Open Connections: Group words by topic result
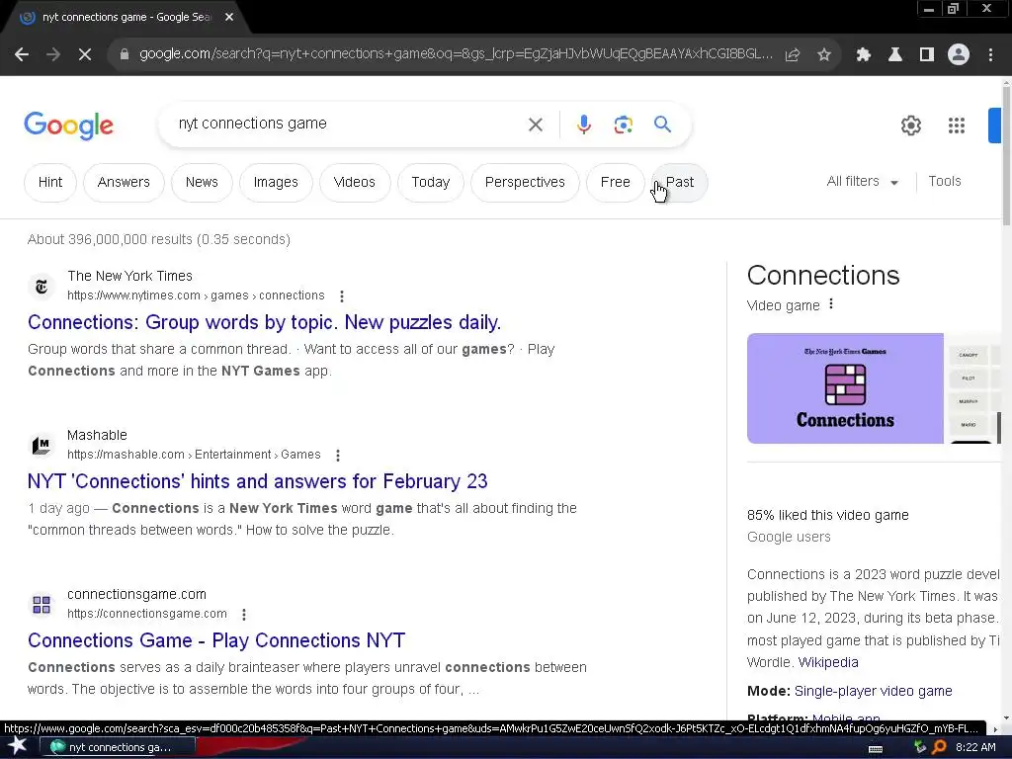 coord(264,322)
